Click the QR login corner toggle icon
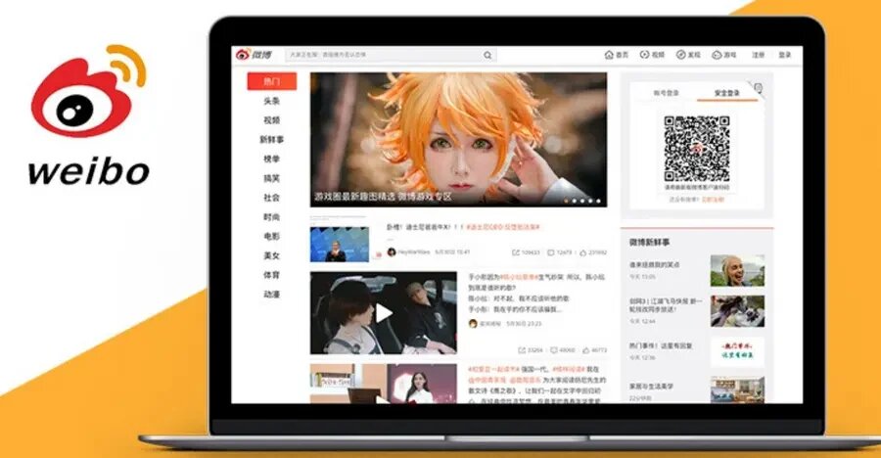Image resolution: width=881 pixels, height=458 pixels. [x=758, y=88]
